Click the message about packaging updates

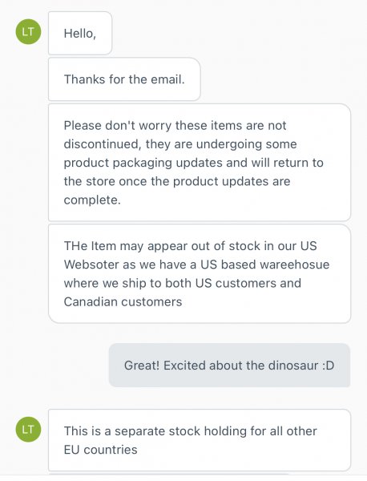coord(200,163)
